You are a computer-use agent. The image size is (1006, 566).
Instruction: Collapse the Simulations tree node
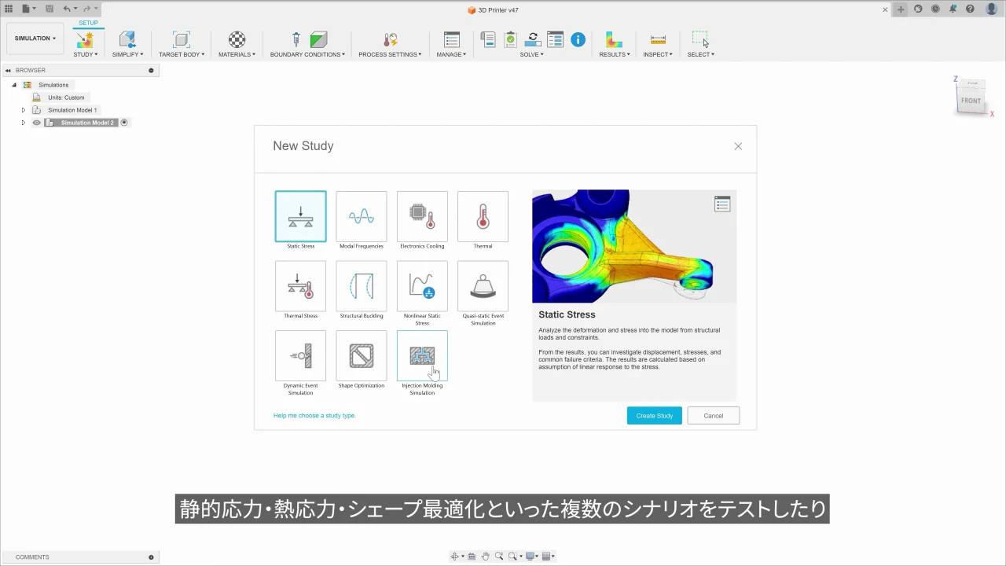pos(14,85)
